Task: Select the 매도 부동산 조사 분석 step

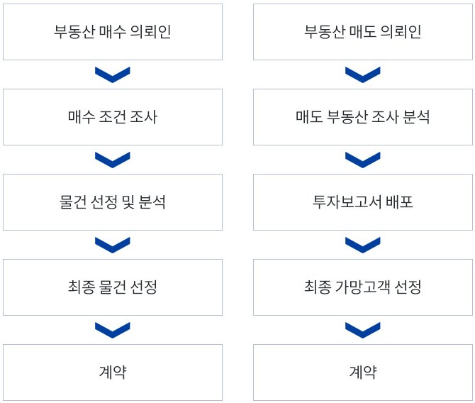Action: (363, 117)
